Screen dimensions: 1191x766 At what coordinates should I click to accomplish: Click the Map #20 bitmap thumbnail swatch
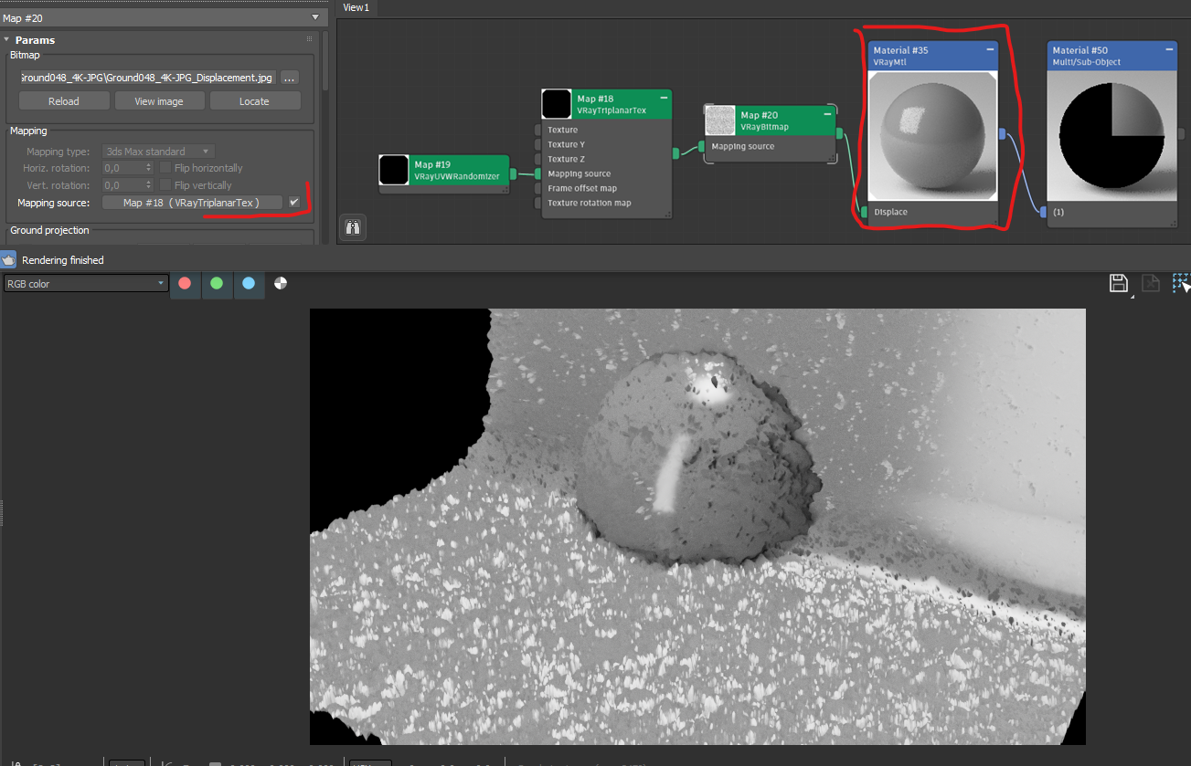click(720, 121)
